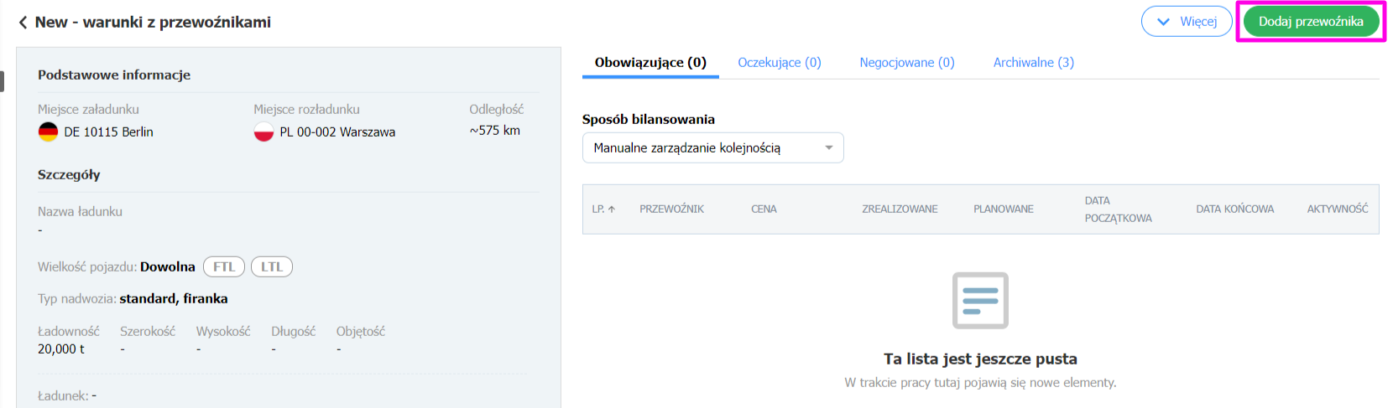Click the LTL tag
The height and width of the screenshot is (408, 1393).
tap(272, 266)
